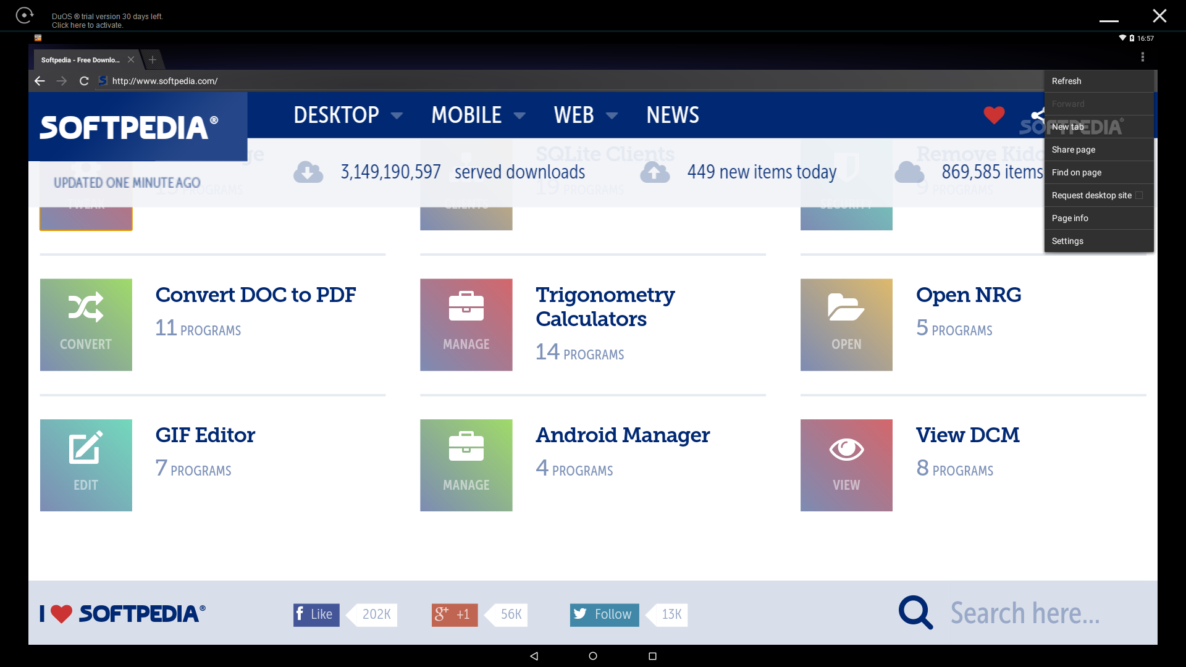This screenshot has height=667, width=1186.
Task: Toggle the Request desktop site checkbox
Action: [x=1139, y=195]
